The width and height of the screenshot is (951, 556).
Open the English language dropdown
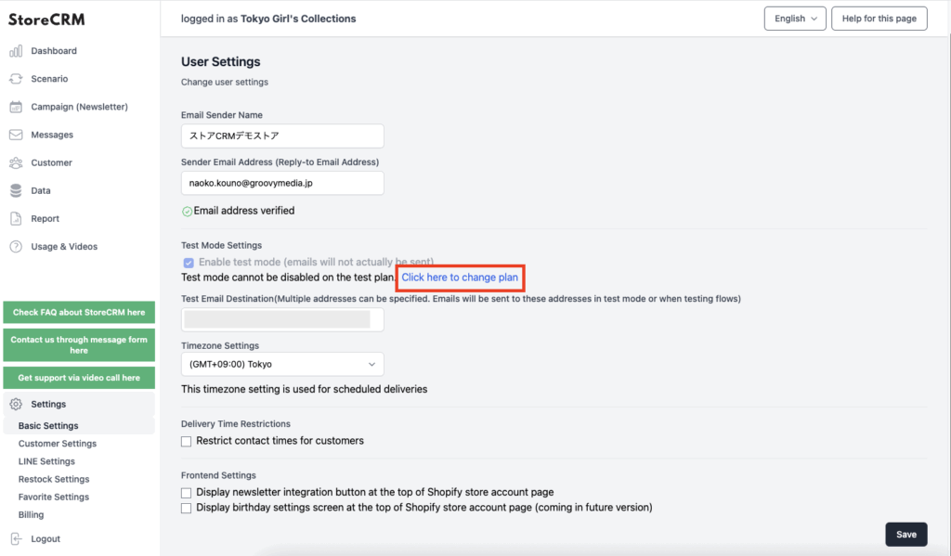tap(795, 19)
